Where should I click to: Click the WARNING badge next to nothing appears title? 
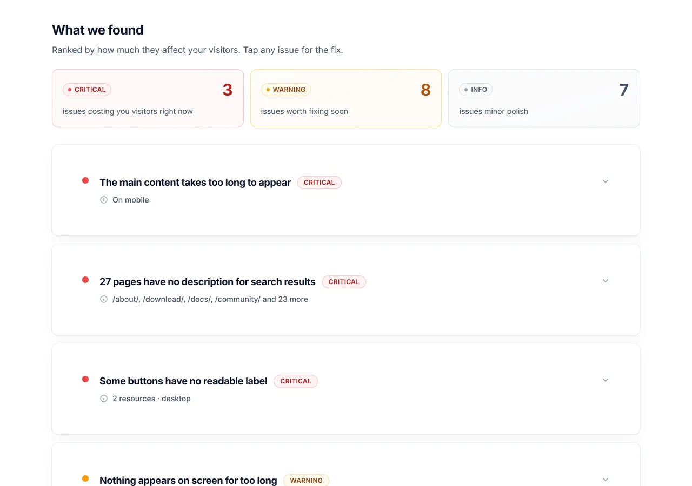[x=306, y=481]
